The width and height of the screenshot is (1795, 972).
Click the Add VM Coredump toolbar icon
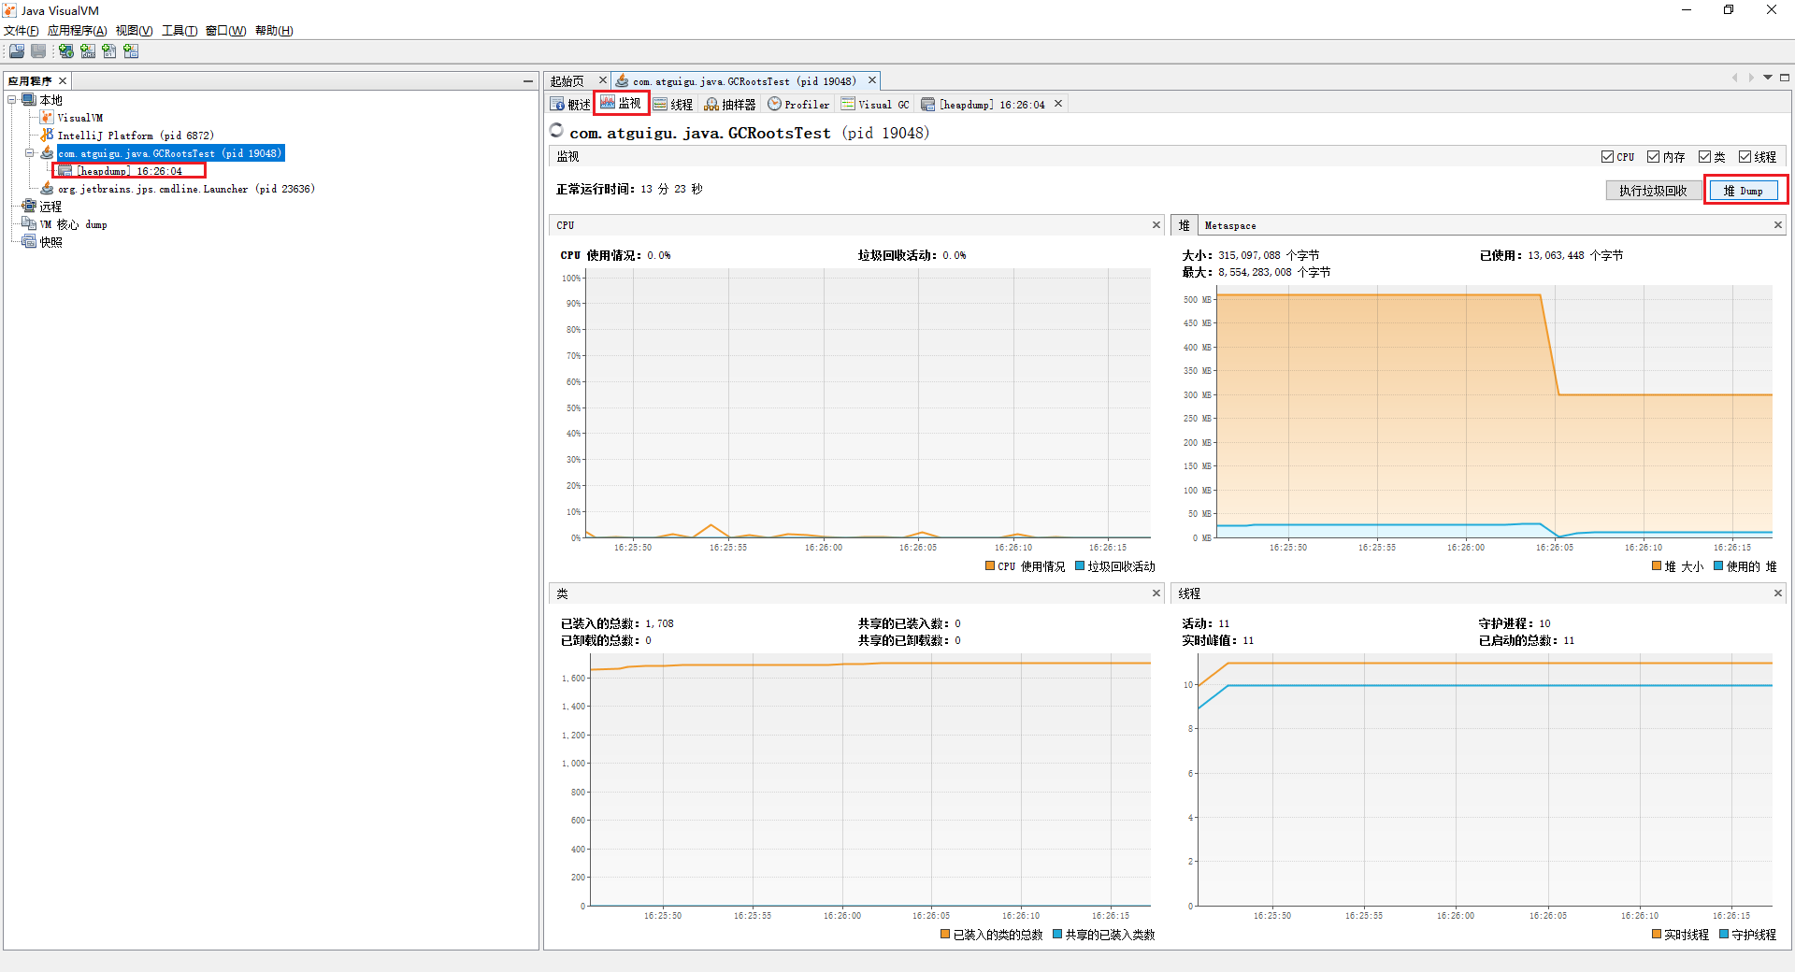[x=109, y=51]
